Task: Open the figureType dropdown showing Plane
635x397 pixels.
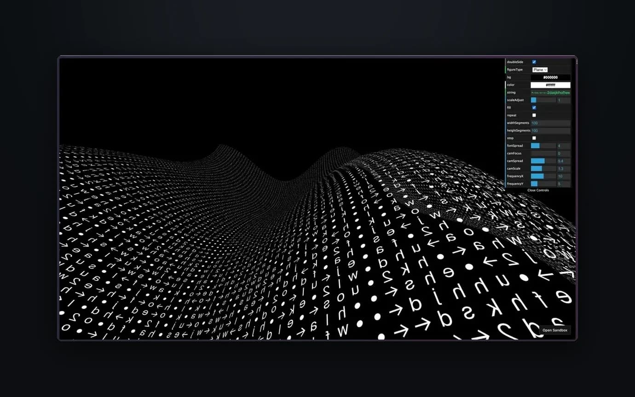Action: point(540,70)
